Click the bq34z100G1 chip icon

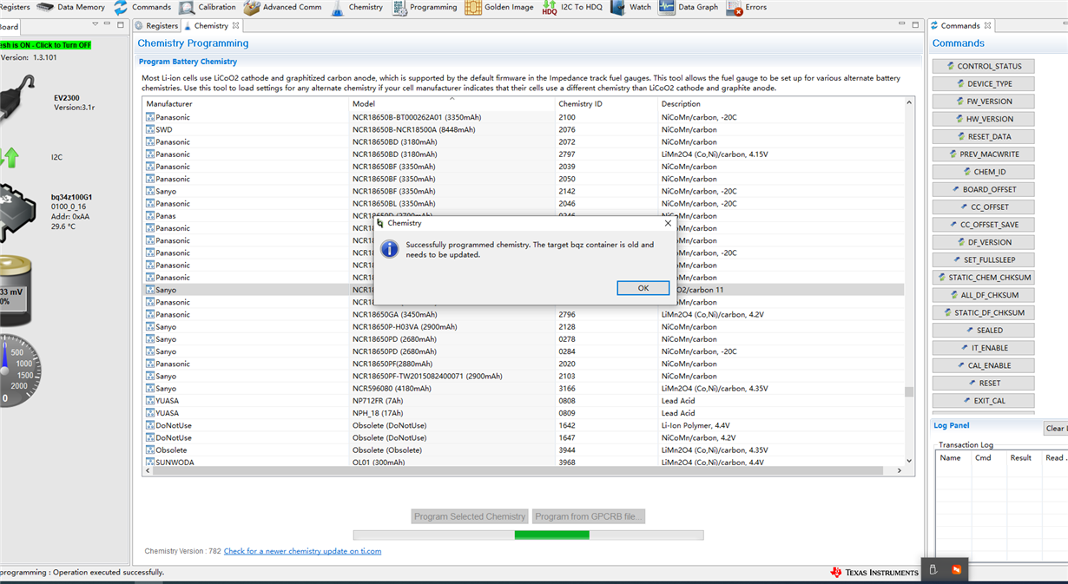(x=17, y=211)
